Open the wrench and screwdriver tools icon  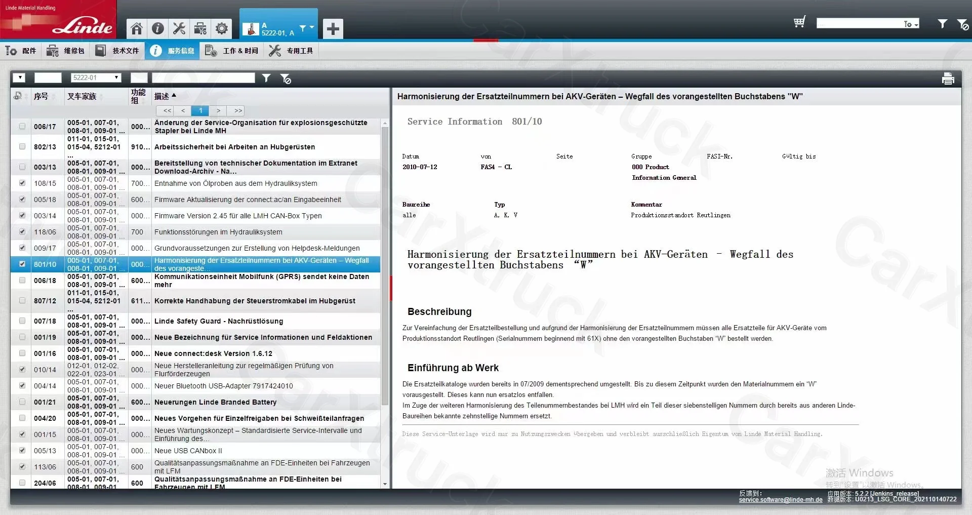click(179, 28)
